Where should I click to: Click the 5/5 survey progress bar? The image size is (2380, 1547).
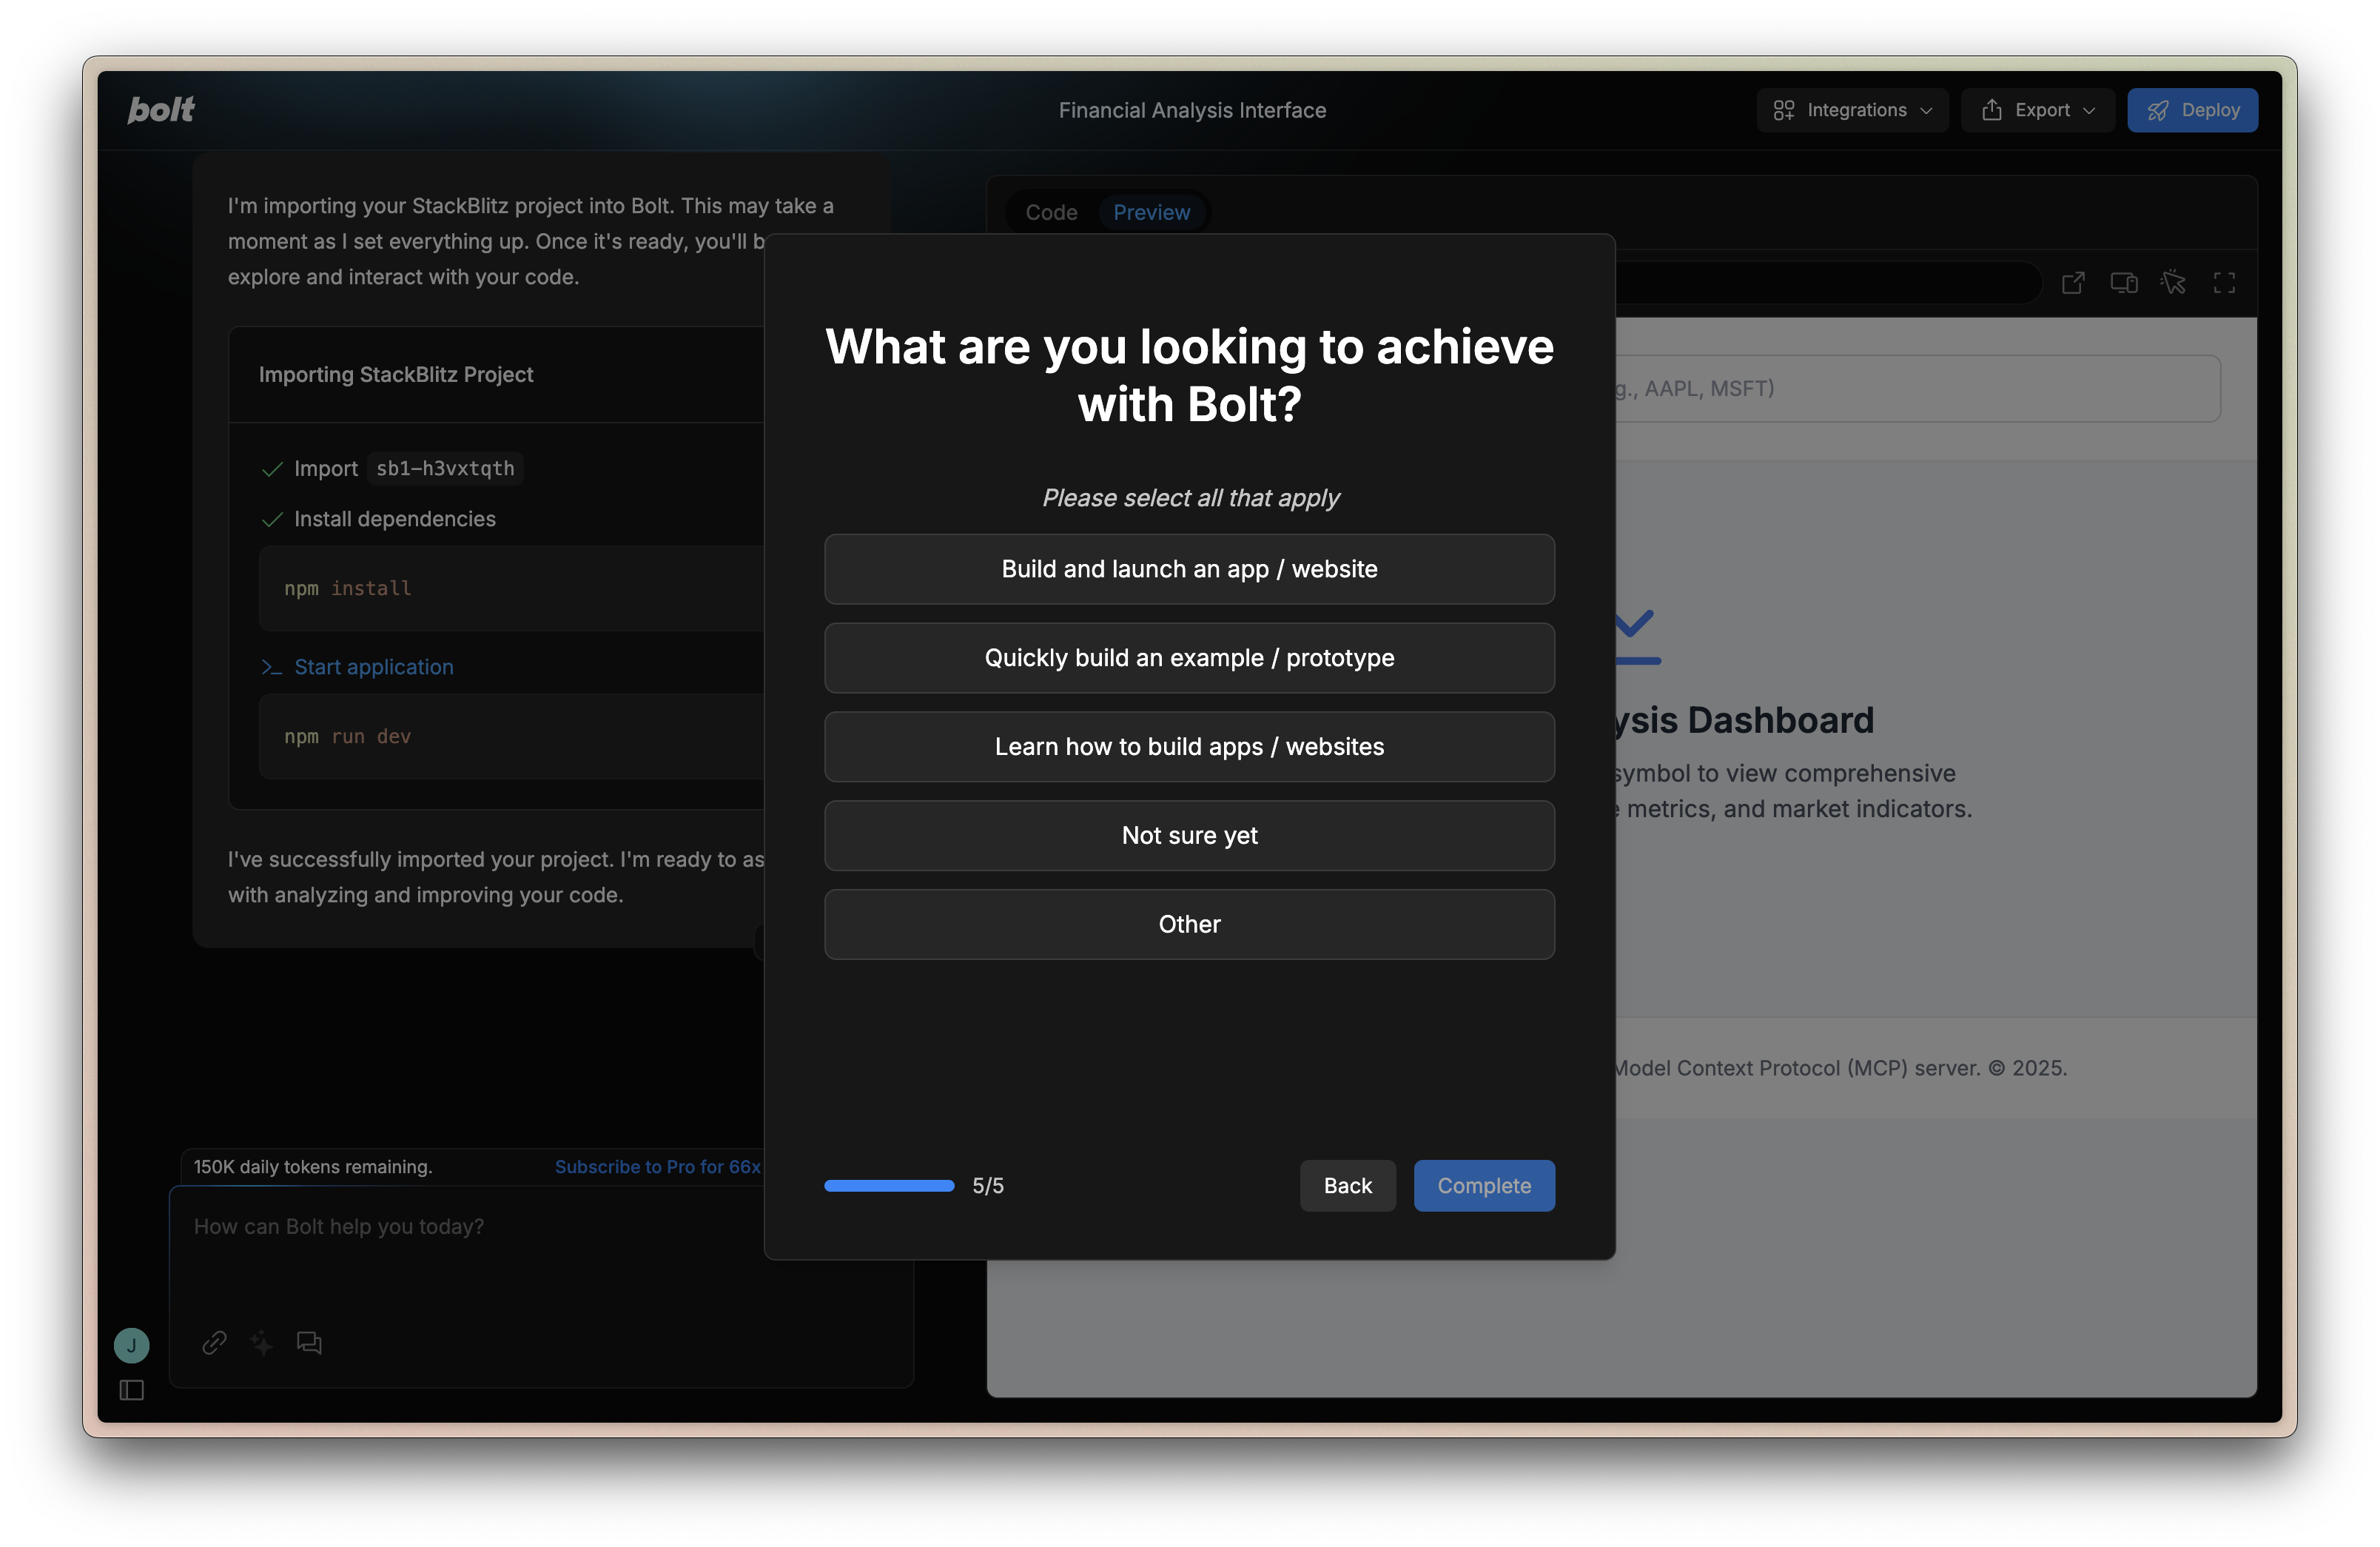click(889, 1186)
